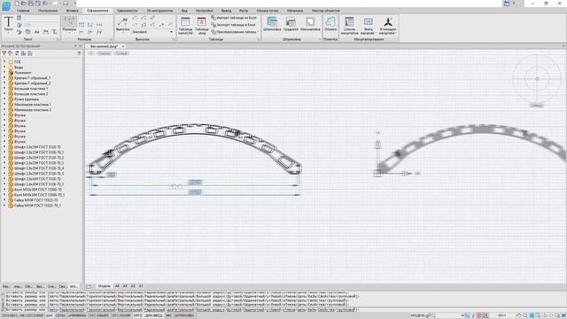This screenshot has height=319, width=567.
Task: Toggle the оПРИВЯЗКА object snap mode
Action: [77, 315]
